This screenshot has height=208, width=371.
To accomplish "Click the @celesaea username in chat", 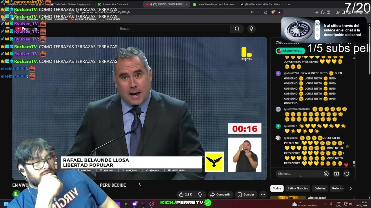I will (291, 138).
